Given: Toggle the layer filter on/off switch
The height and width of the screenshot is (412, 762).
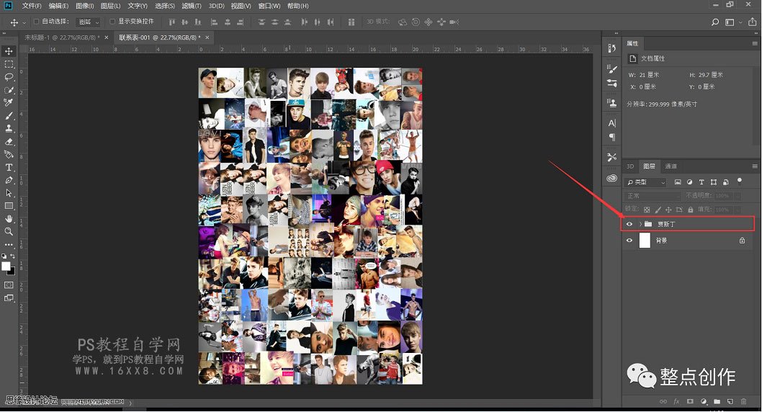Looking at the screenshot, I should (740, 181).
